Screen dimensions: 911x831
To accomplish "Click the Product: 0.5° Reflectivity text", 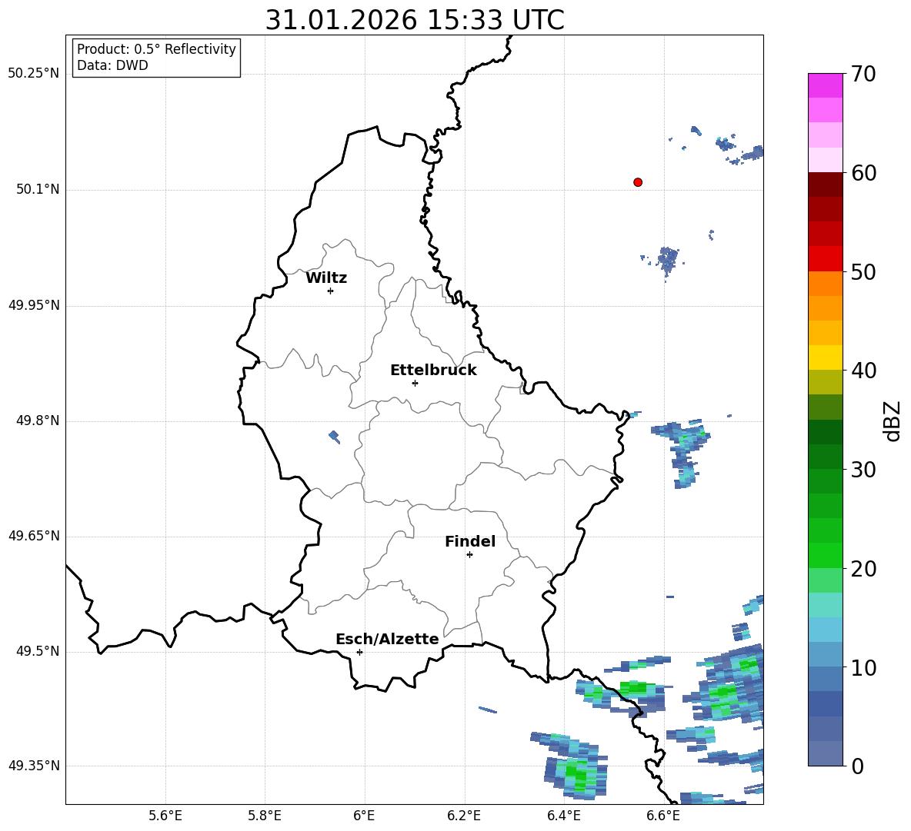I will tap(156, 48).
